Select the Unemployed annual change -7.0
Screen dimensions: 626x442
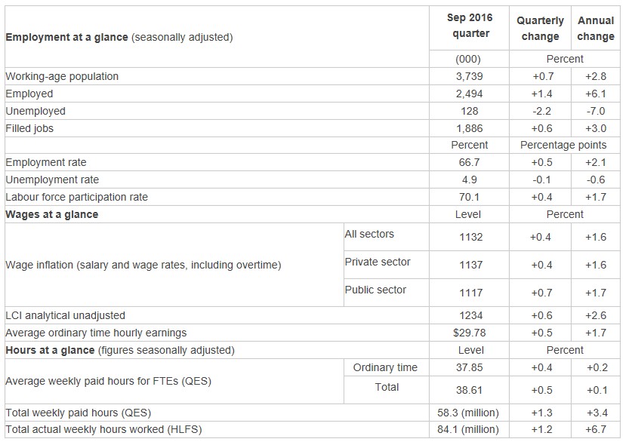tap(595, 111)
